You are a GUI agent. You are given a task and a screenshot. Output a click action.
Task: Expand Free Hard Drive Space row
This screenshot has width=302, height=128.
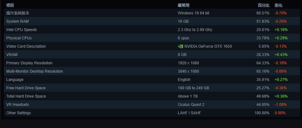(26, 88)
